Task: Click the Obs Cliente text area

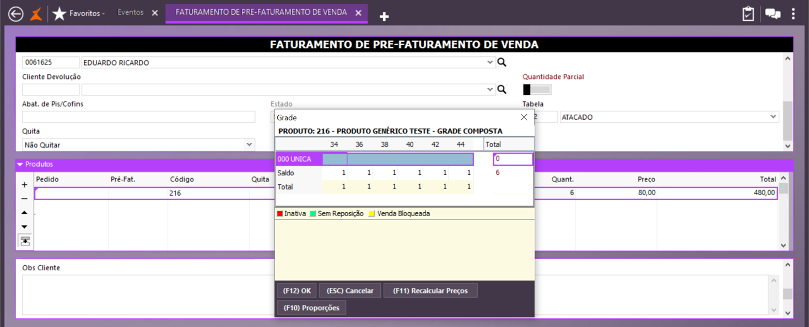Action: pyautogui.click(x=395, y=294)
